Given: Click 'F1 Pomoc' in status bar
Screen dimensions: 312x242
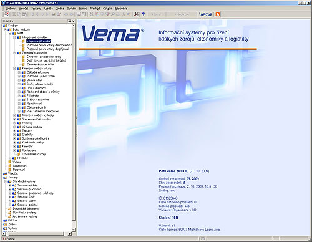Looking at the screenshot, I should [x=9, y=239].
